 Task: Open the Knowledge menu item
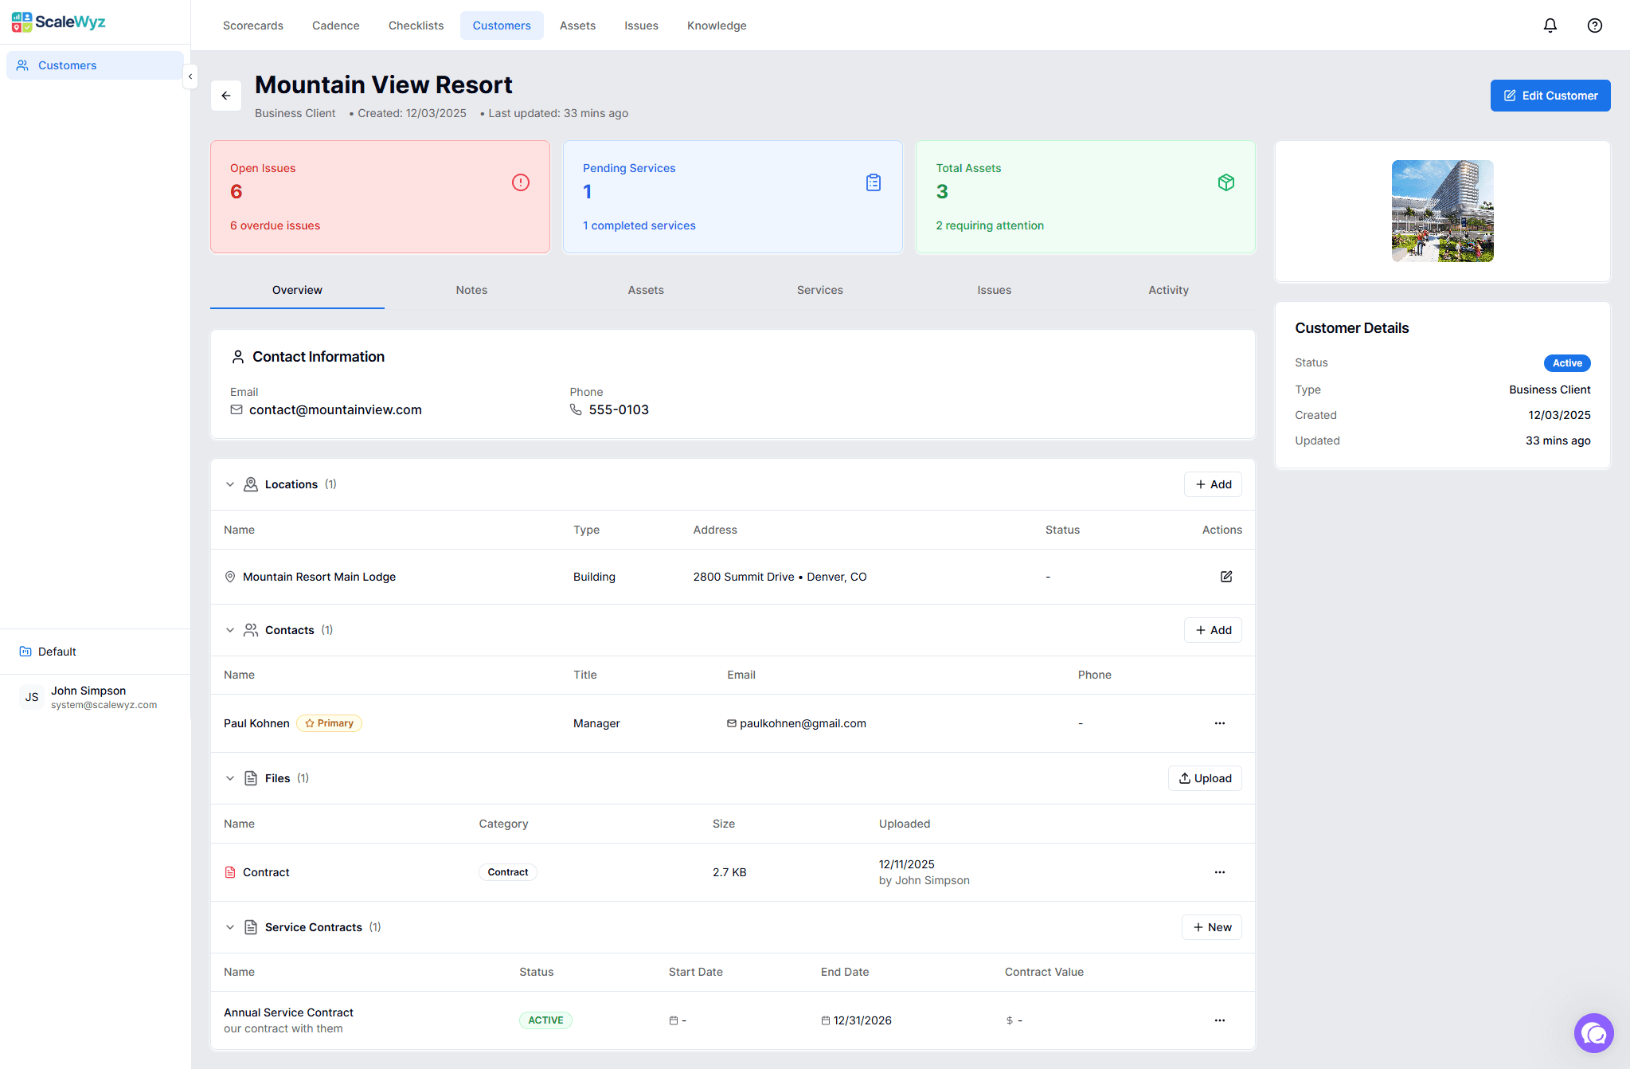click(716, 25)
